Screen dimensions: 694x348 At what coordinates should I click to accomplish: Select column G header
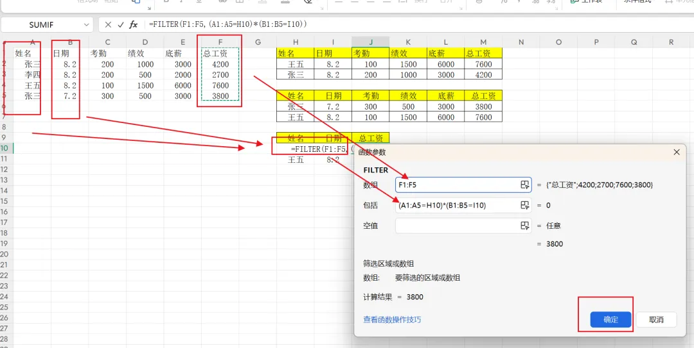[x=258, y=42]
